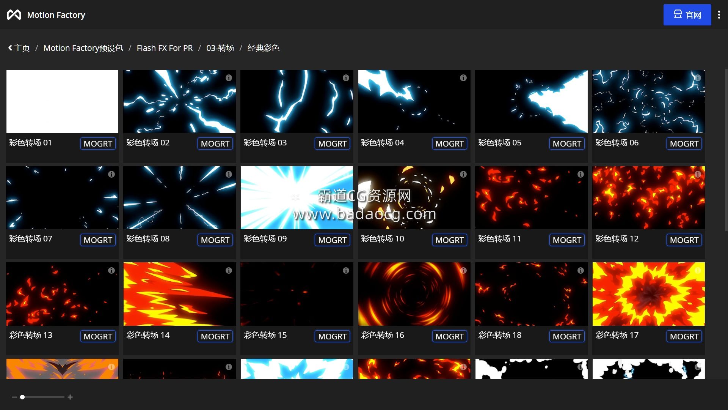
Task: Click MOGRT badge for 彩色转场 16
Action: point(450,336)
